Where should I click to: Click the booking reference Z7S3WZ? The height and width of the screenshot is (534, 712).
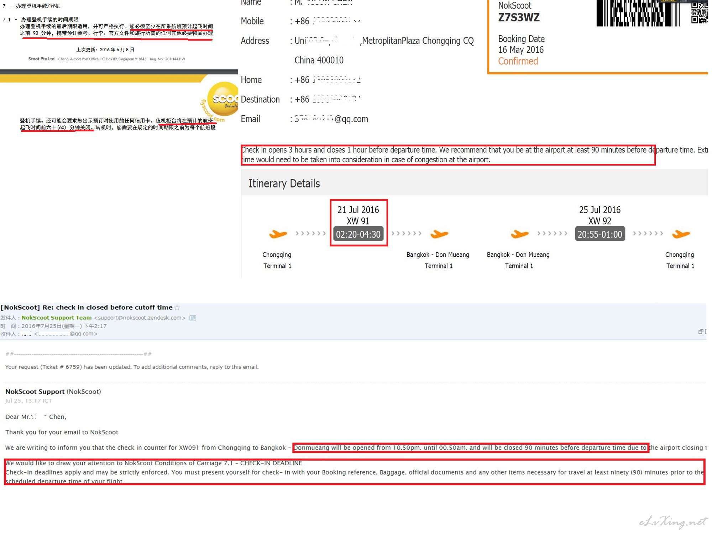(519, 17)
